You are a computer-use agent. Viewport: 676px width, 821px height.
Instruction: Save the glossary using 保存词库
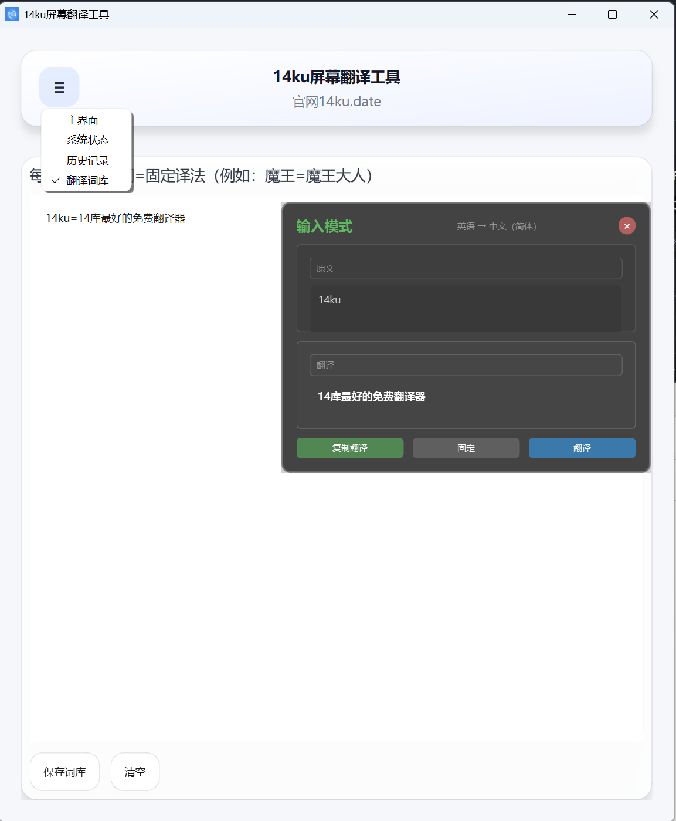click(64, 772)
